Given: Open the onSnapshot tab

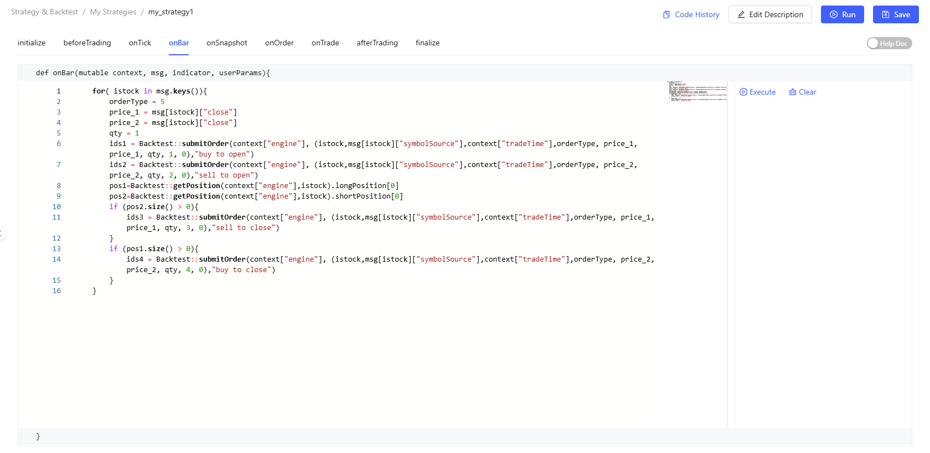Looking at the screenshot, I should [x=227, y=43].
